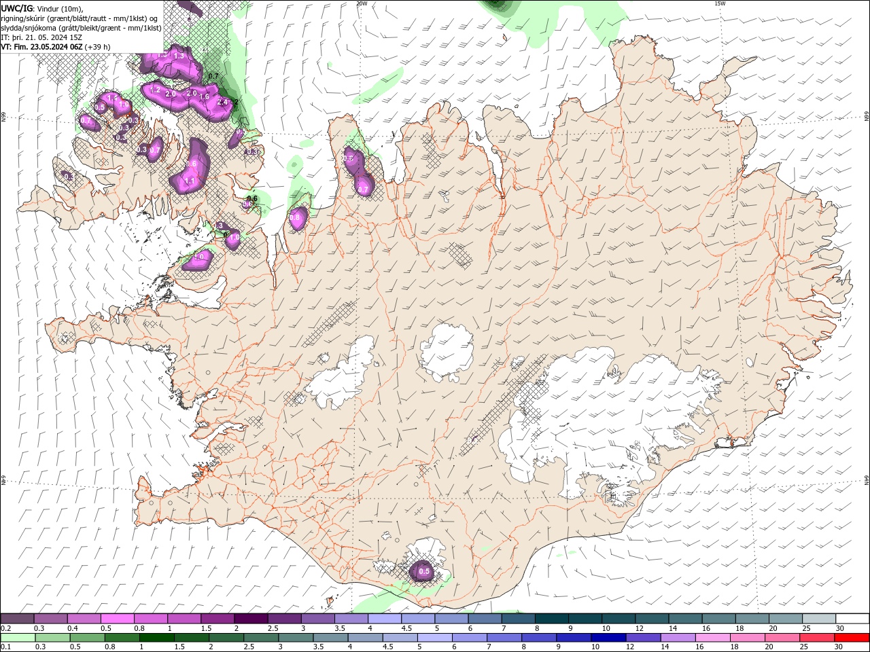Choose the snow legend swatch labeled 1.5

point(217,619)
